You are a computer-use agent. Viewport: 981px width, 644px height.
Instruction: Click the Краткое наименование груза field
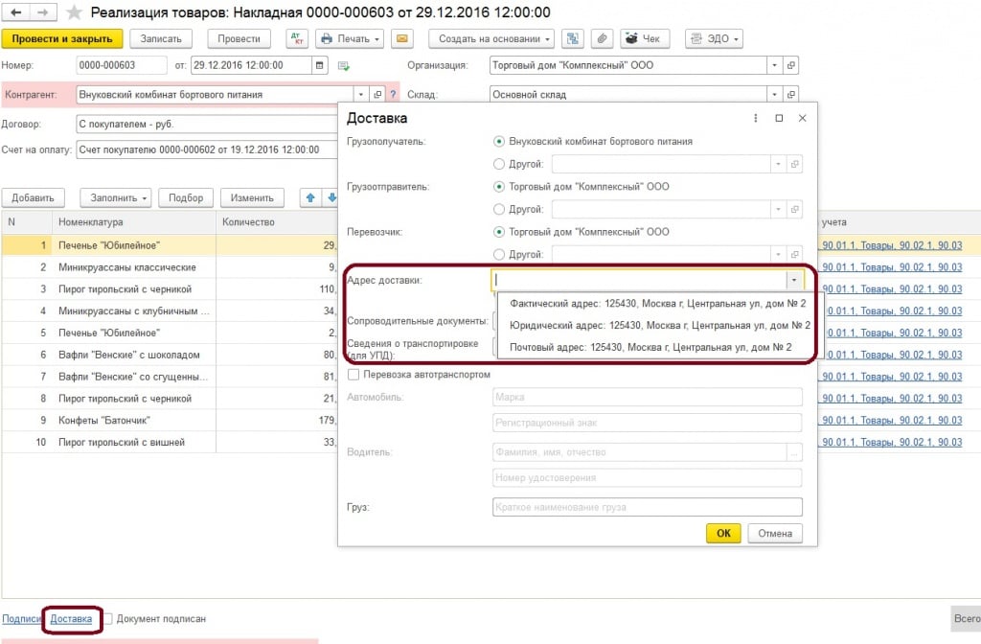[x=647, y=507]
